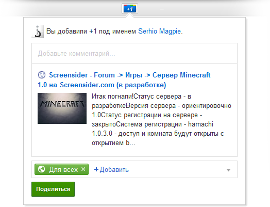Image resolution: width=270 pixels, height=207 pixels.
Task: Open the Serhio Magpie profile link
Action: (x=159, y=31)
